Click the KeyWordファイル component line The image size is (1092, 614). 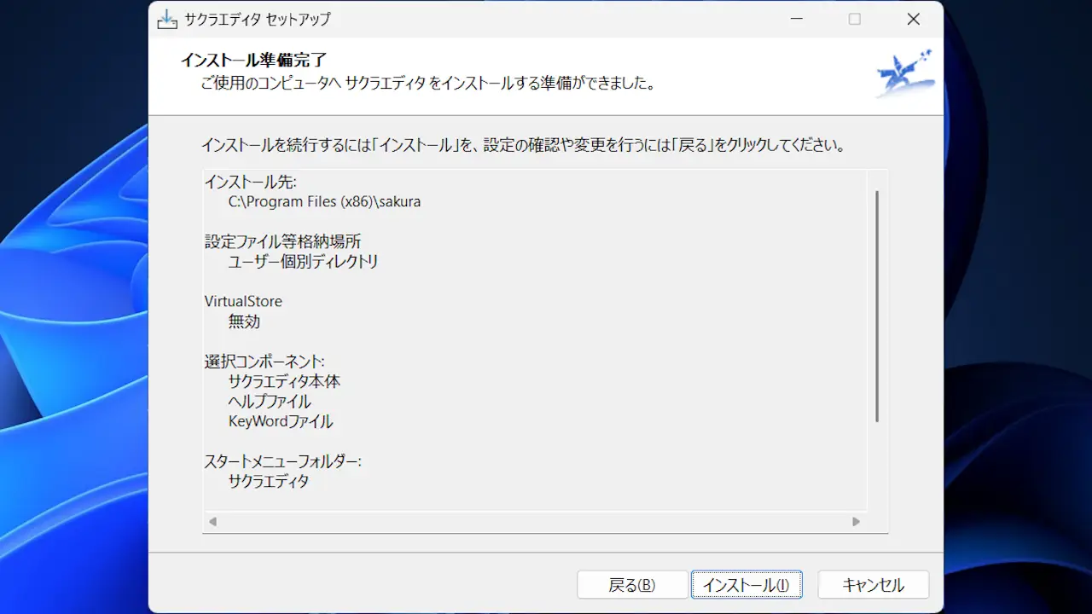(x=281, y=421)
